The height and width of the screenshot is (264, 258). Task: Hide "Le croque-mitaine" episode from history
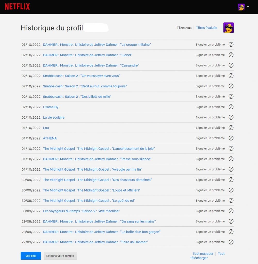[231, 44]
